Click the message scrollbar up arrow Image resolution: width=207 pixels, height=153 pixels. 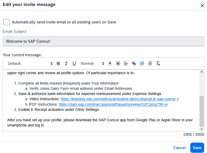pyautogui.click(x=202, y=72)
